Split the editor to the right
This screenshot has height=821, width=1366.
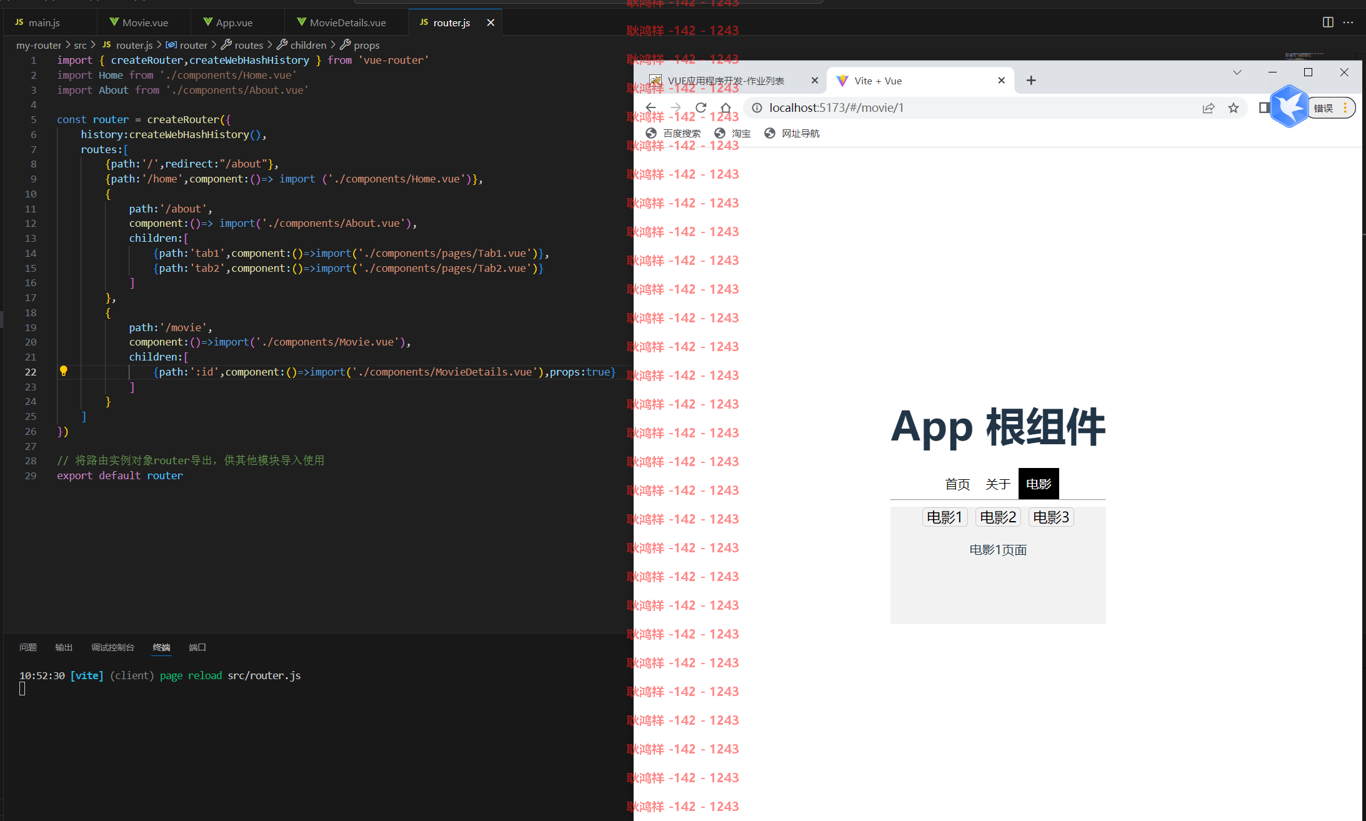coord(1328,22)
